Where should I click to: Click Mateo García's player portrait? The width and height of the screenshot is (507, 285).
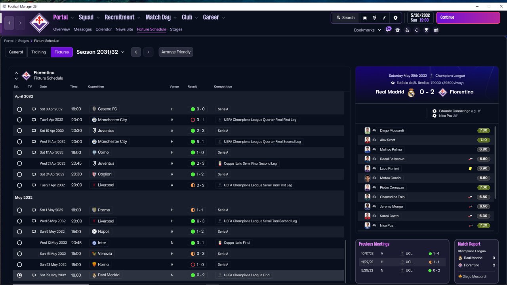point(367,178)
